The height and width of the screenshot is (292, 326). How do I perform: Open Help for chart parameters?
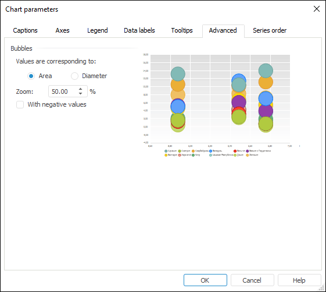[x=299, y=280]
